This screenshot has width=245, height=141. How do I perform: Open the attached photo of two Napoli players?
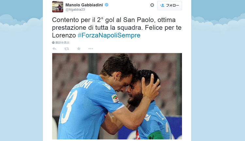(x=117, y=96)
